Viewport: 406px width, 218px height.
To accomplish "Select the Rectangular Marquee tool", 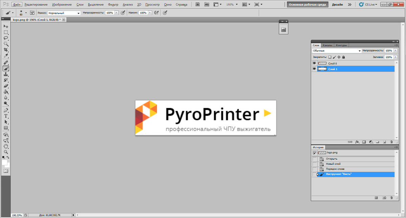I will (6, 32).
